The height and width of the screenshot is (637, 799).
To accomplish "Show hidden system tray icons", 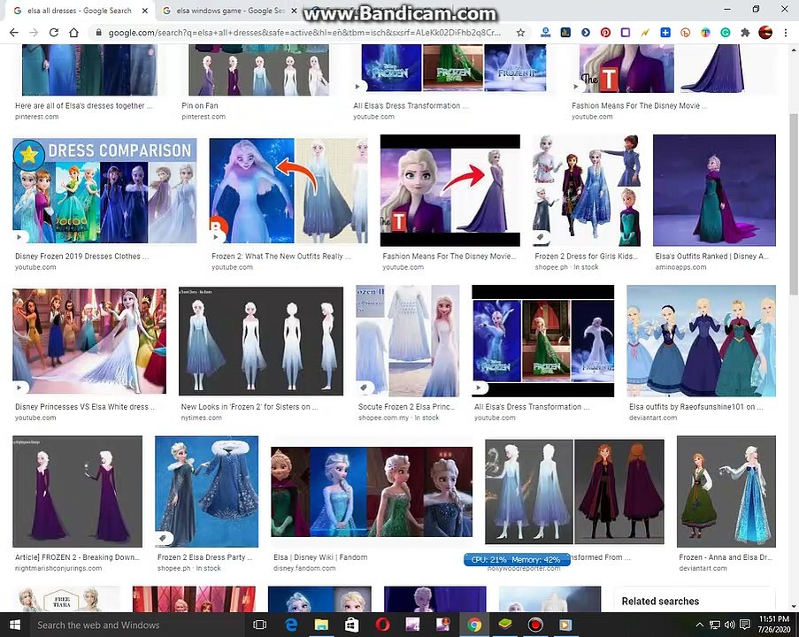I will coord(700,625).
